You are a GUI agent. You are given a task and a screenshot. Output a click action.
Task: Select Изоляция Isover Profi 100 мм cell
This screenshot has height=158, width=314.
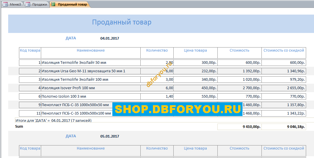pos(91,88)
